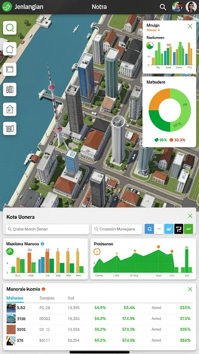
Task: Select the house with flag sidebar tool
Action: point(10,109)
